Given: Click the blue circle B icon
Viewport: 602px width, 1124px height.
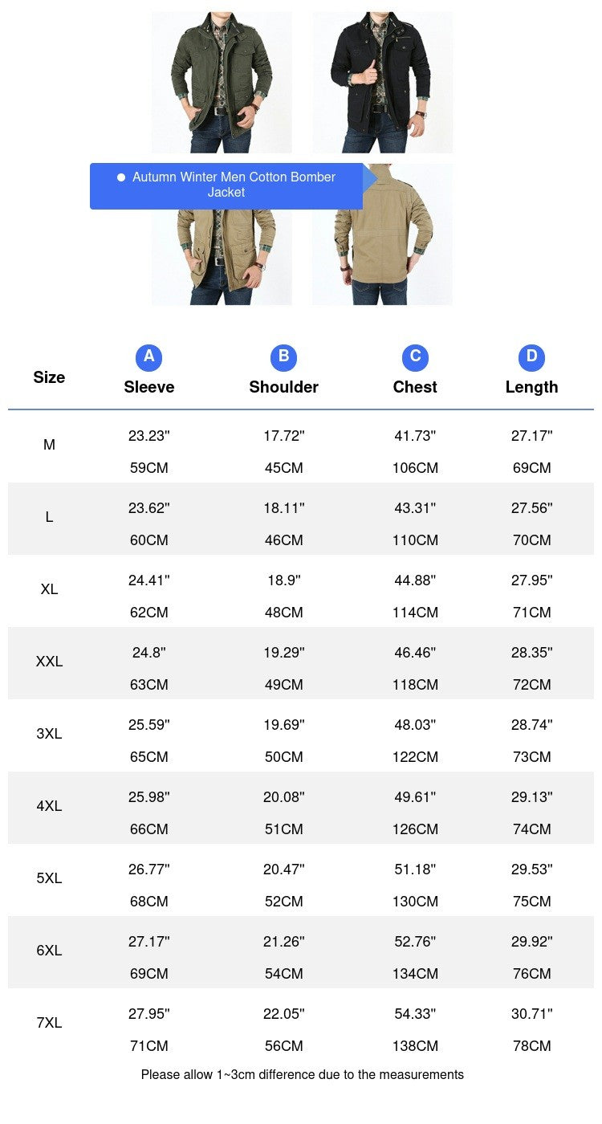Looking at the screenshot, I should click(283, 357).
